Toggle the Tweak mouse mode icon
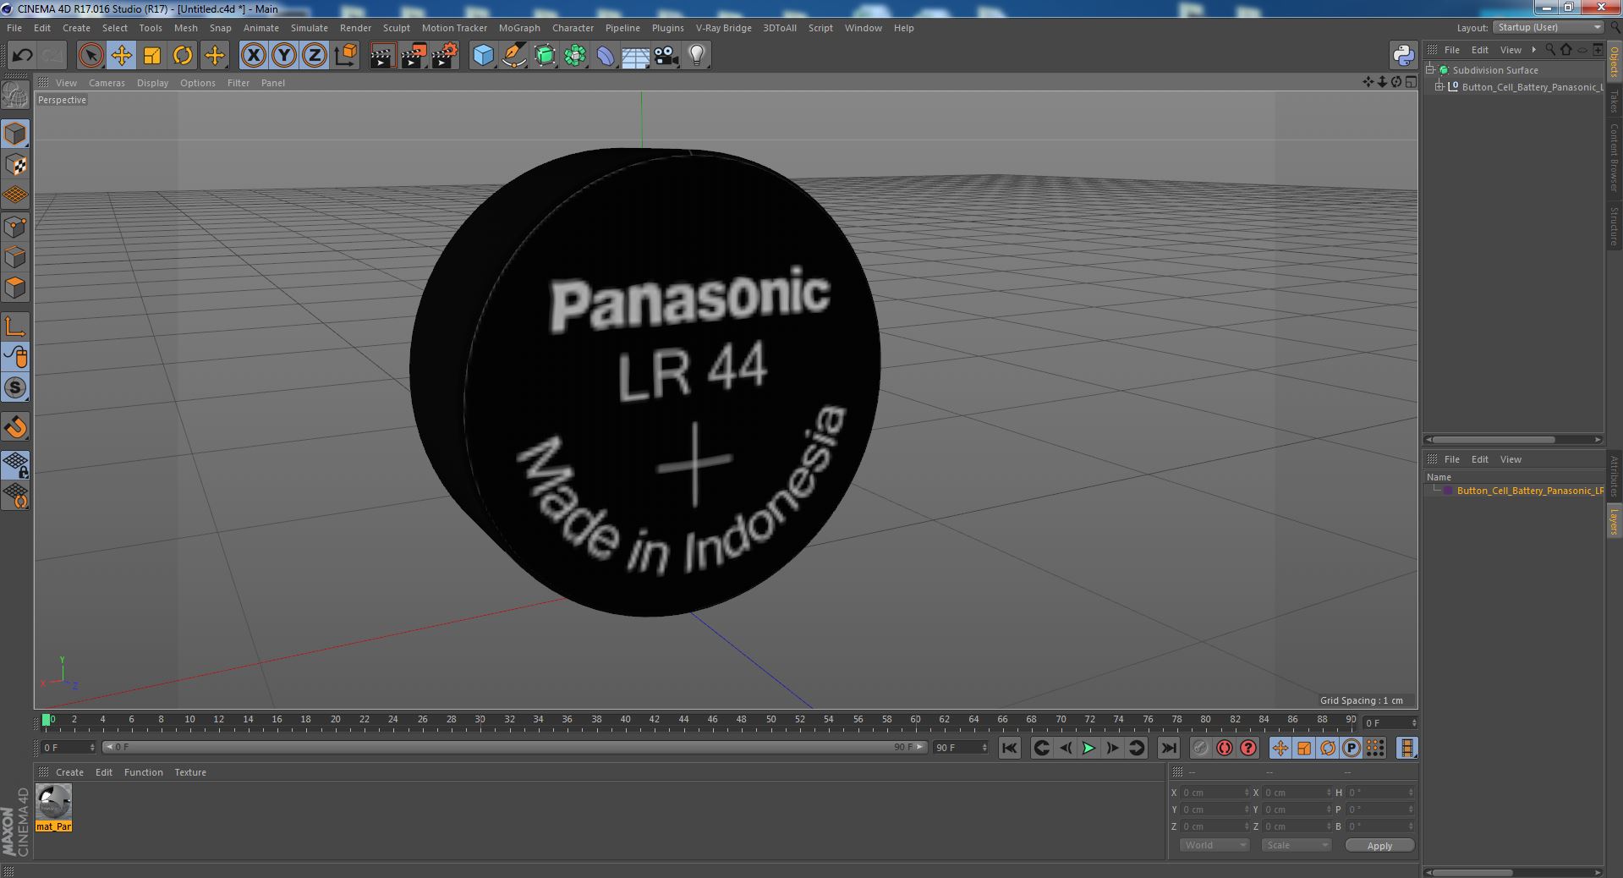 tap(15, 357)
